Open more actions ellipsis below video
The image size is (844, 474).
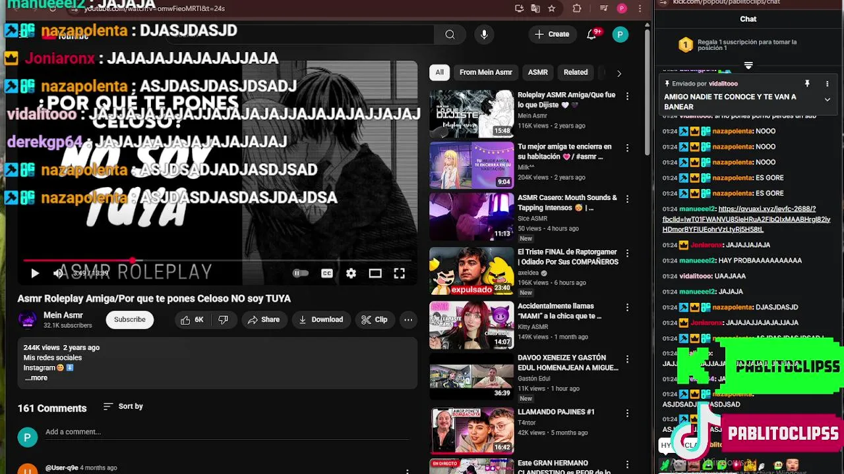click(x=408, y=319)
